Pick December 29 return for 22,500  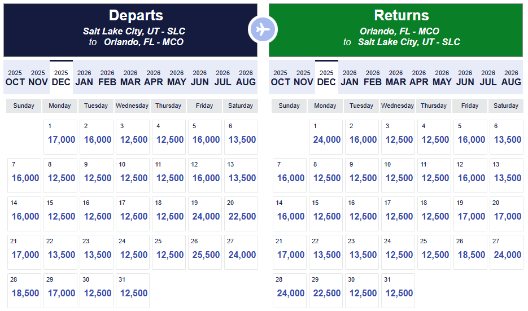coord(326,291)
